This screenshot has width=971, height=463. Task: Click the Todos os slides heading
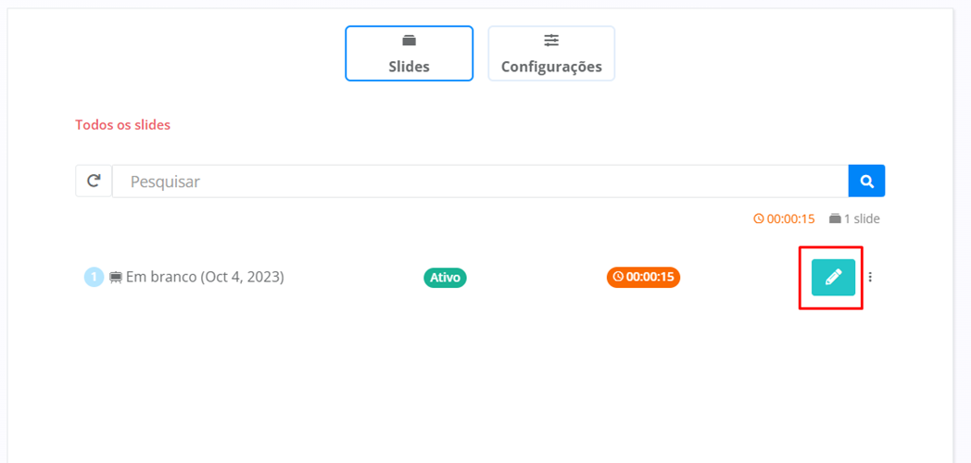(122, 124)
